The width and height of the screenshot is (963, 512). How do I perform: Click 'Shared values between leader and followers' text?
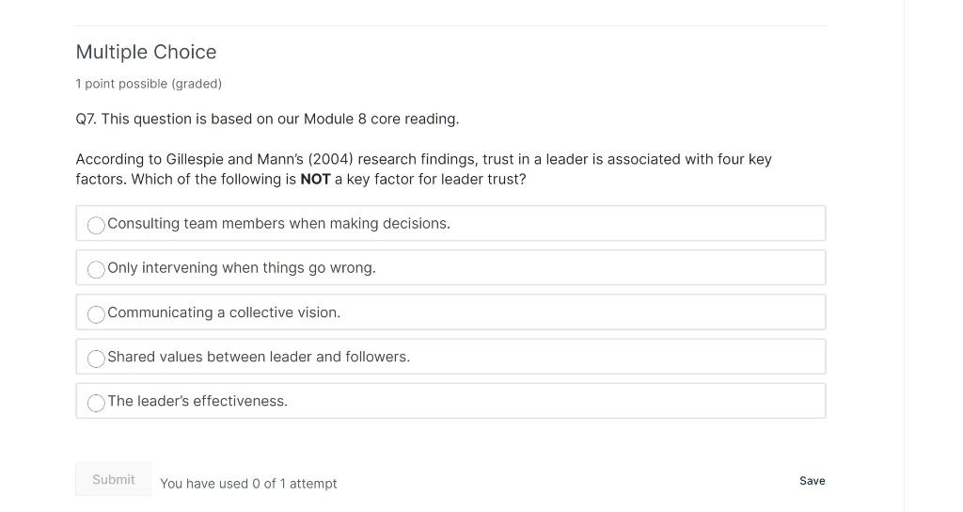click(259, 357)
